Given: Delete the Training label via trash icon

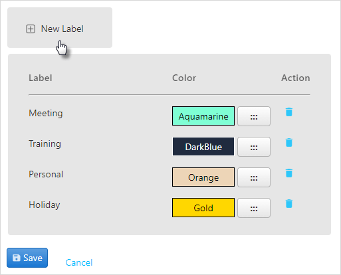Looking at the screenshot, I should 289,143.
